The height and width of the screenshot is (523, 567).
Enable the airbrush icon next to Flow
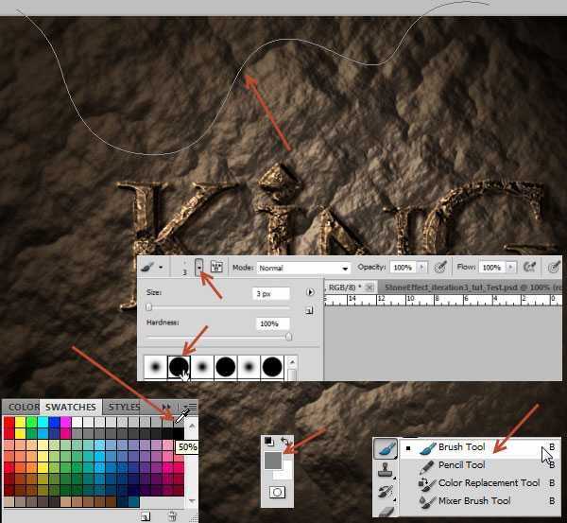tap(530, 268)
